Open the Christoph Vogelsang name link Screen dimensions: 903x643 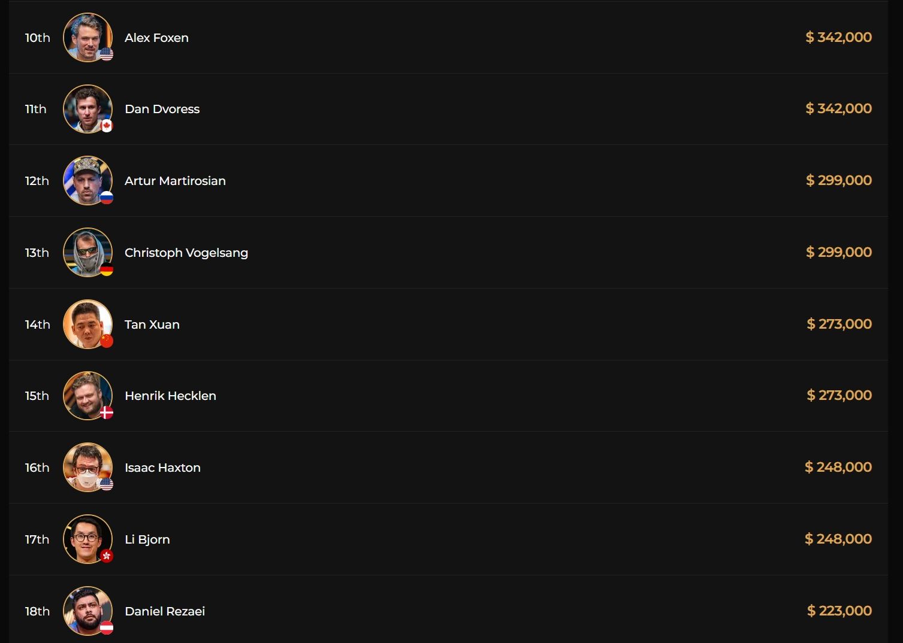click(186, 253)
